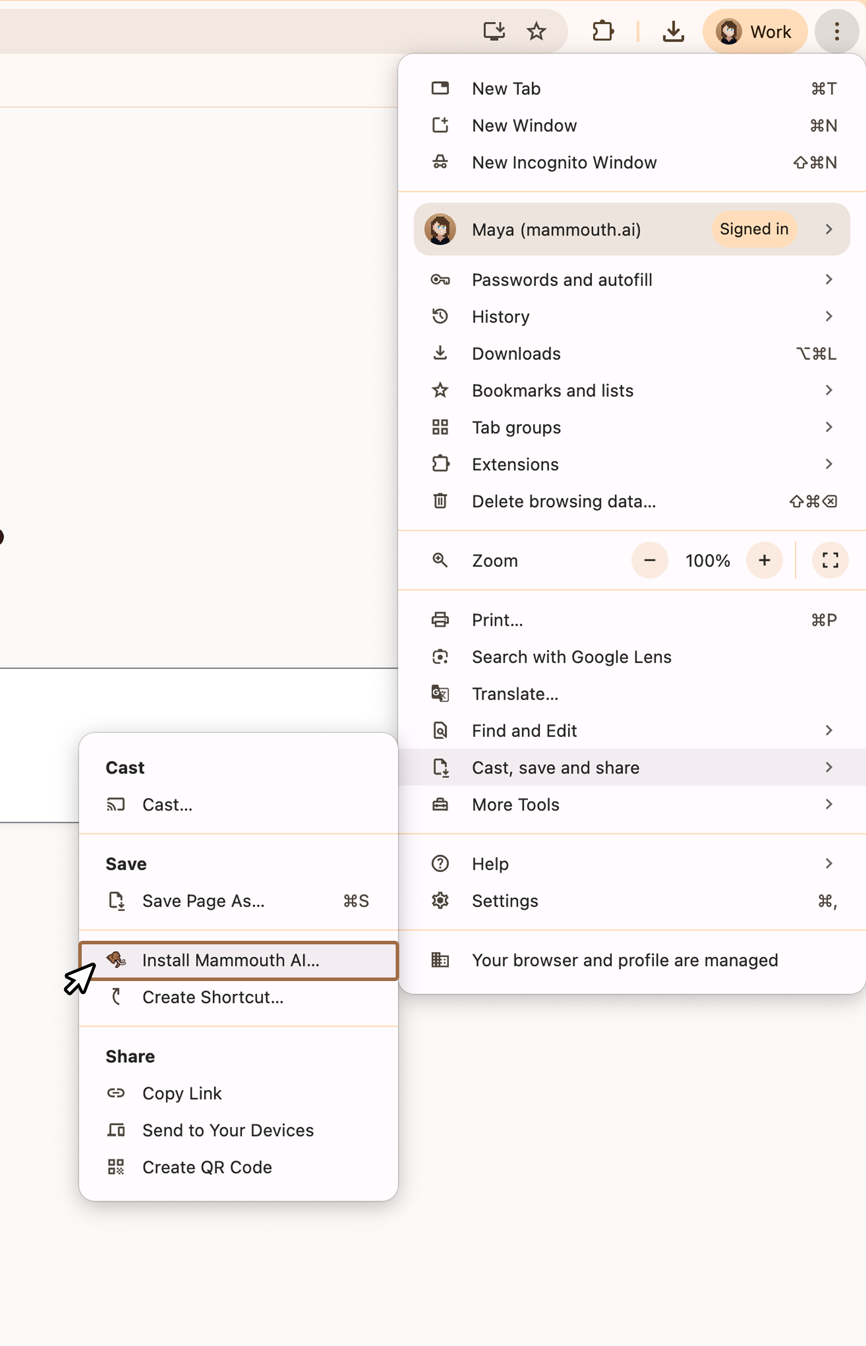Click the Find and Edit document icon

(x=440, y=730)
